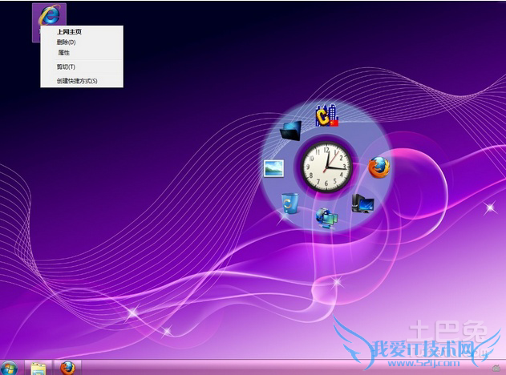
Task: Click 创建快捷方式(S) in the context menu
Action: 77,81
